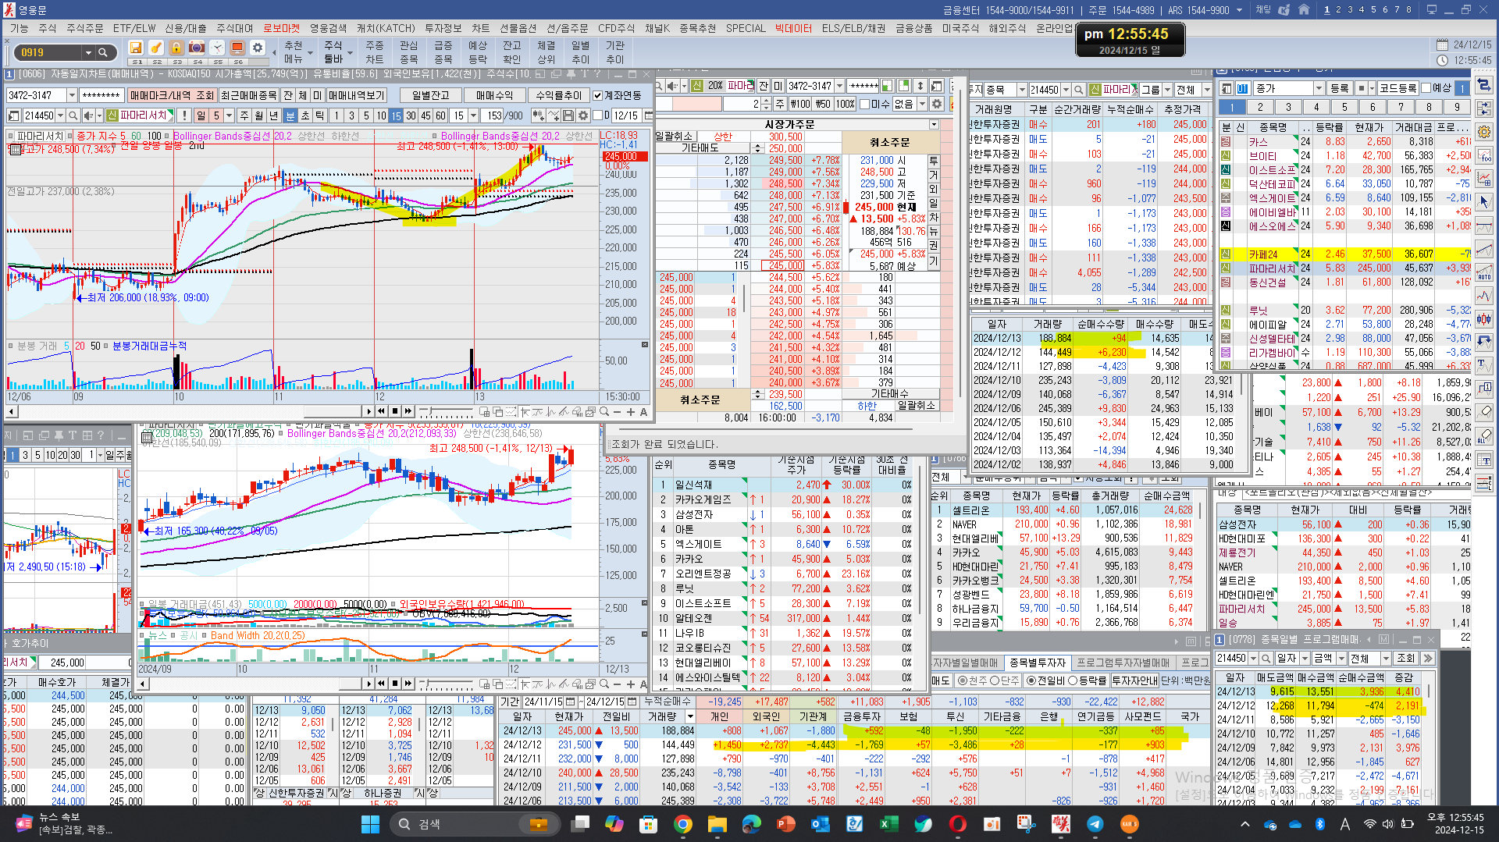Open account number 3472-3147 dropdown in chart window

click(x=72, y=95)
